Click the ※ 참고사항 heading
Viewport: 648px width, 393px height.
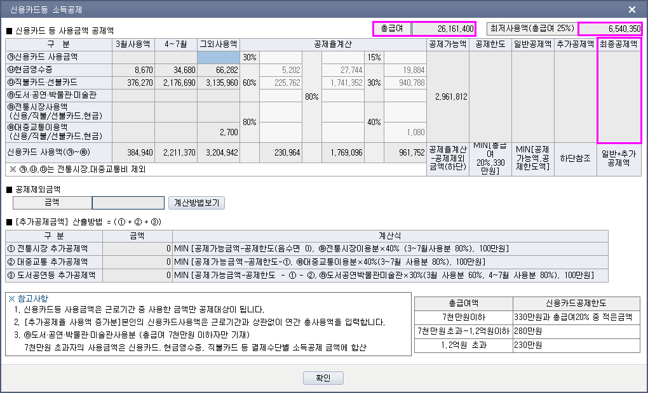click(x=28, y=298)
